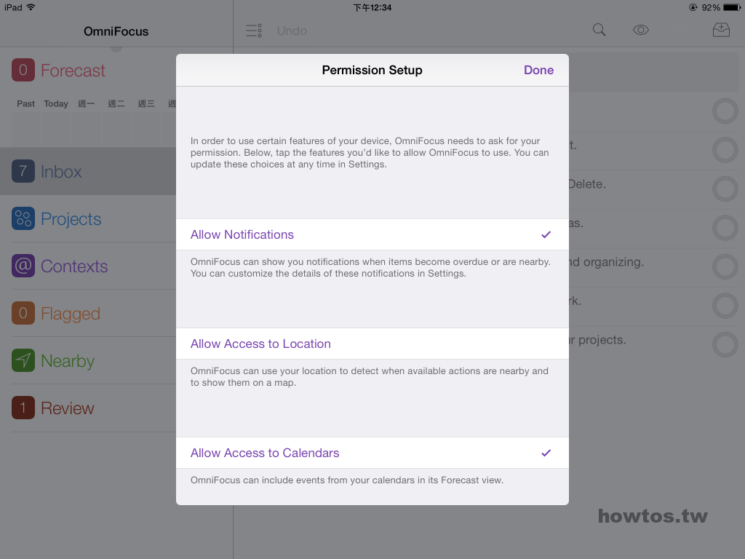Toggle Allow Notifications permission
This screenshot has height=559, width=745.
372,234
